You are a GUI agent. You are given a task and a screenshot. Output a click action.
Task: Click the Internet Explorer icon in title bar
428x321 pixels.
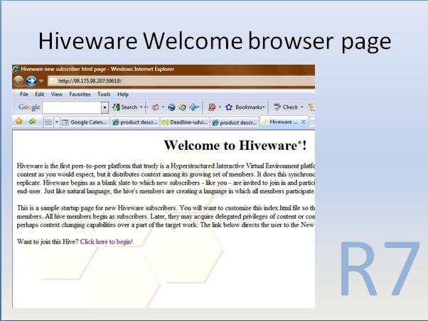point(16,69)
